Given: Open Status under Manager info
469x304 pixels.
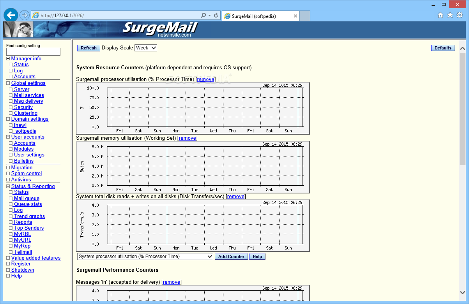Looking at the screenshot, I should click(x=21, y=65).
